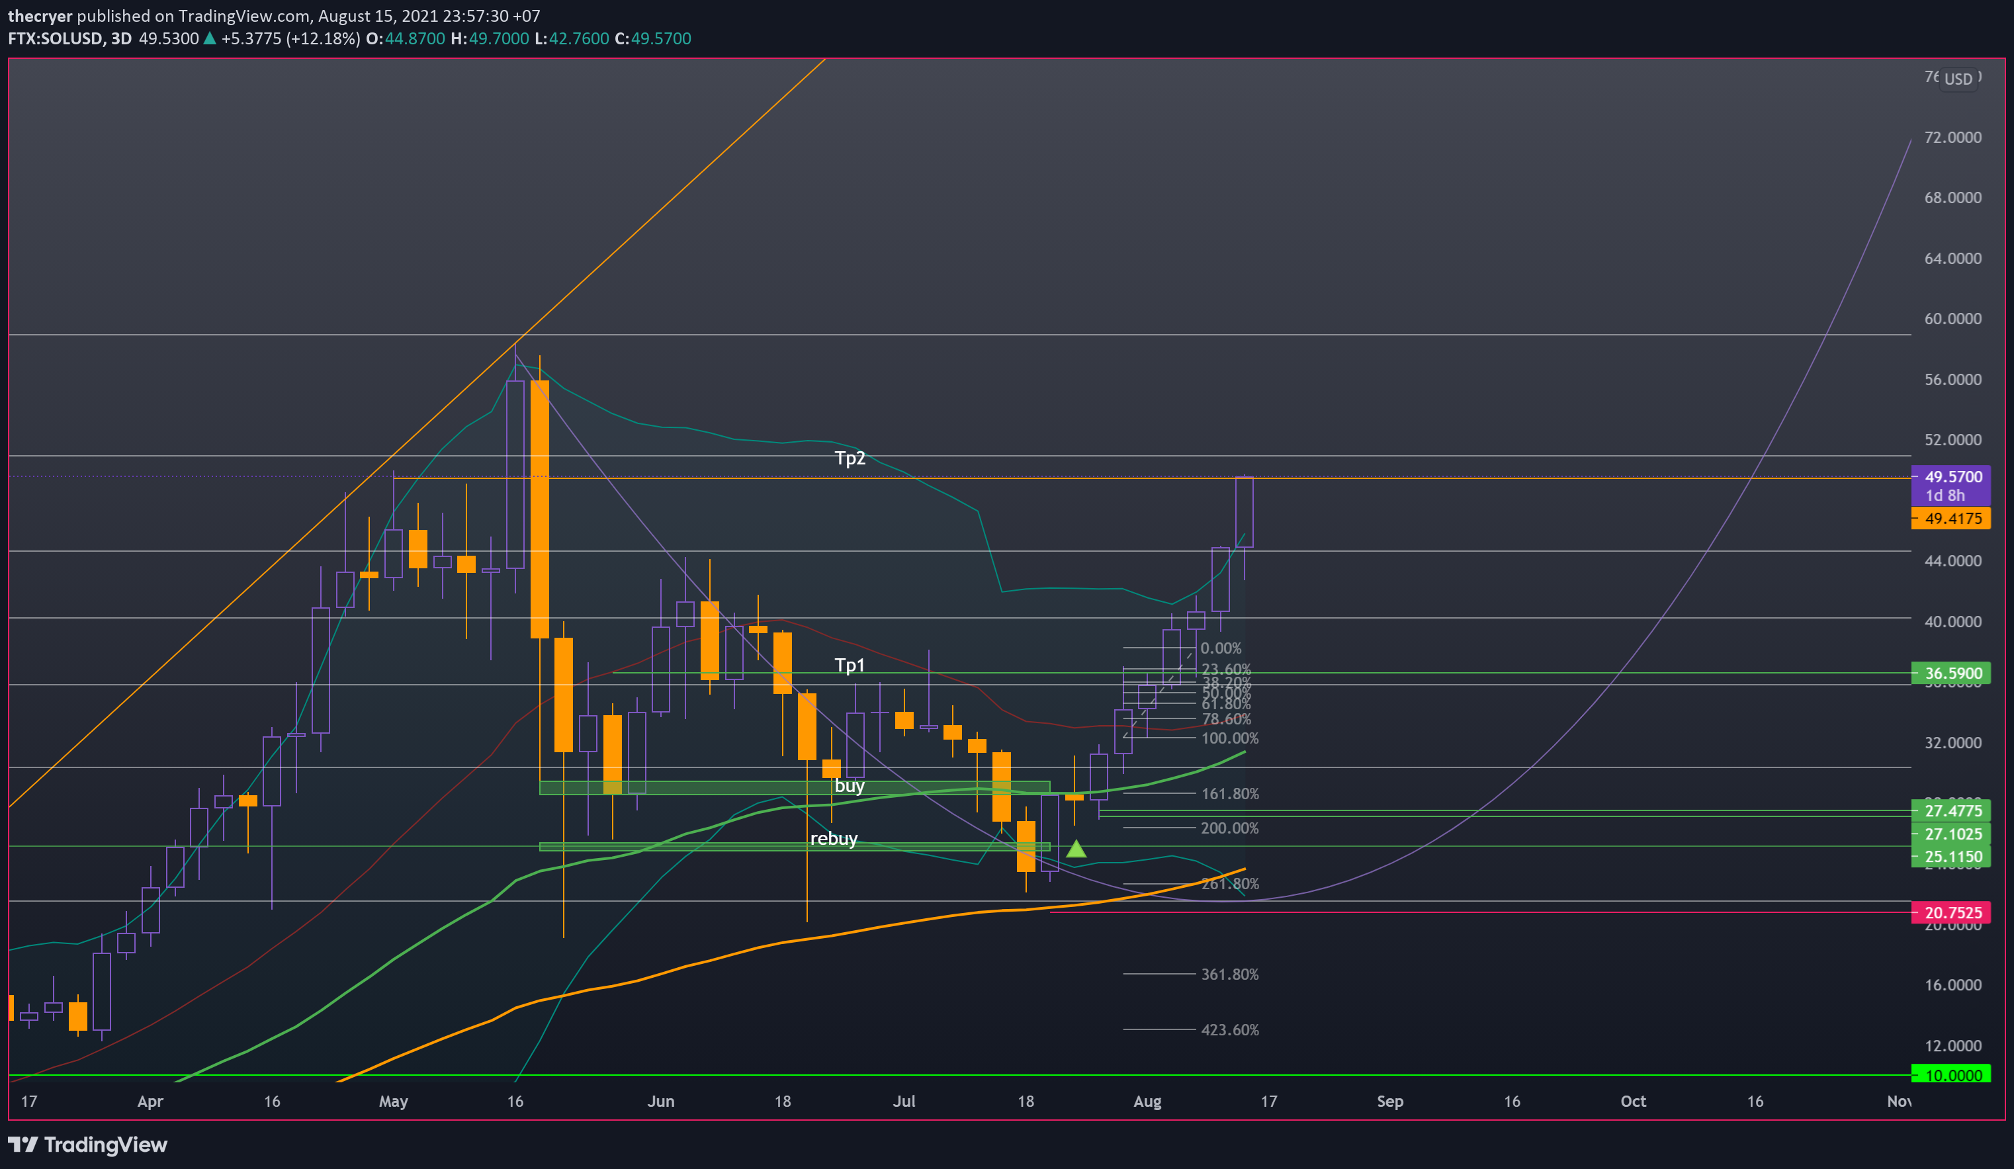Click the 'Jul' label on time axis

[904, 1101]
